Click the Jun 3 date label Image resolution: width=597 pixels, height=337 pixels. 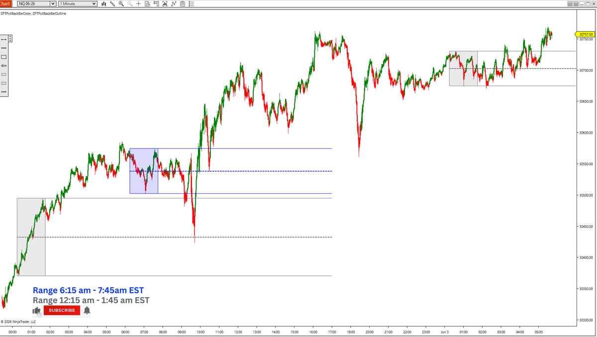point(445,331)
